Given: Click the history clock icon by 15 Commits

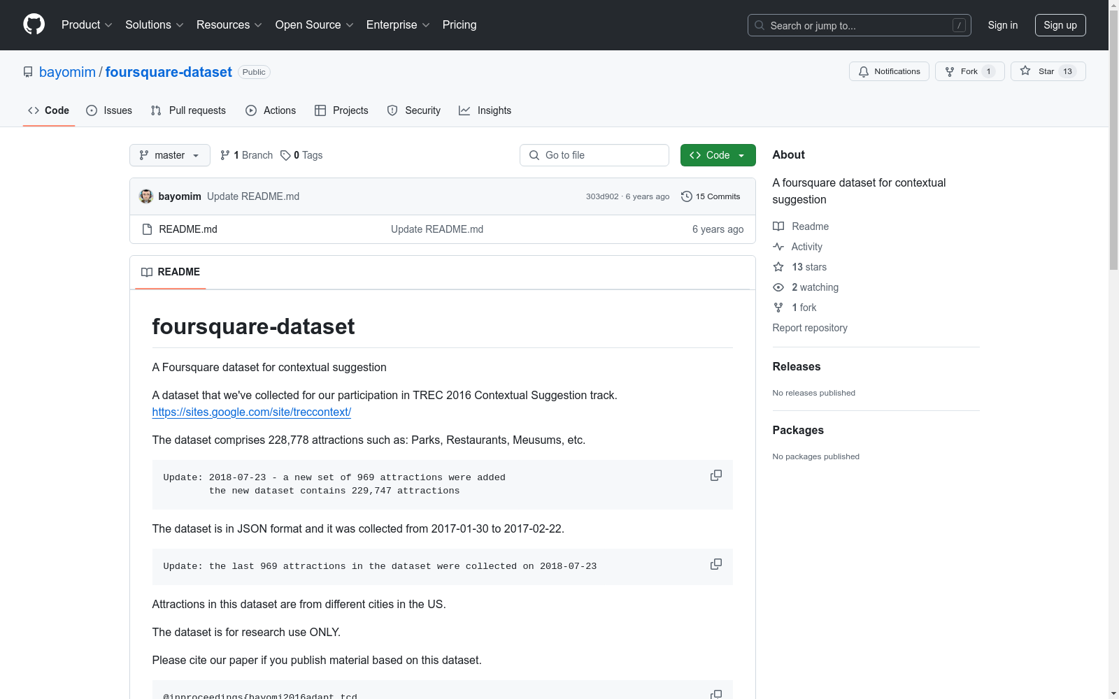Looking at the screenshot, I should pyautogui.click(x=687, y=196).
